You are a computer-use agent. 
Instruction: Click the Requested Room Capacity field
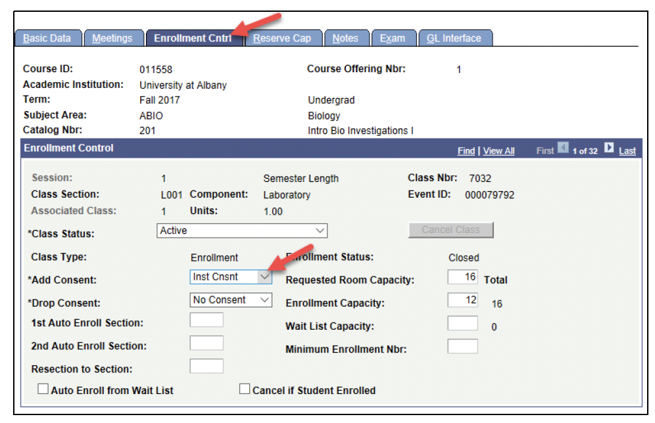[x=462, y=277]
